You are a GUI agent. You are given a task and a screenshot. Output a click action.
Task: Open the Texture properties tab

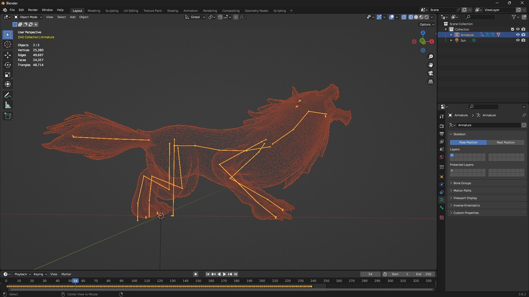point(442,217)
